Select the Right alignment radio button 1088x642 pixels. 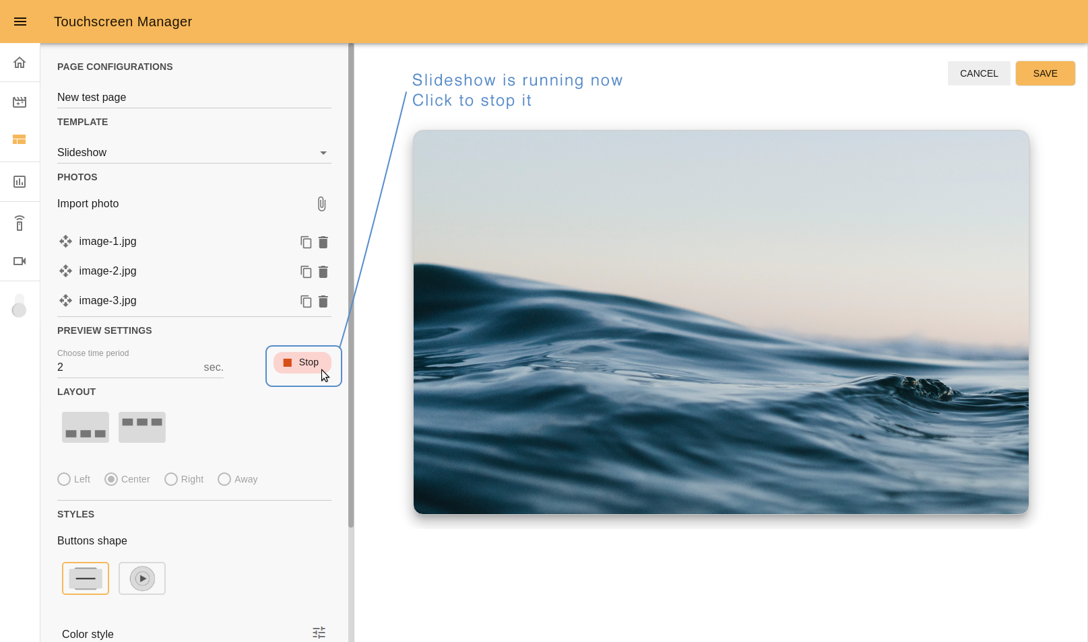[x=171, y=479]
